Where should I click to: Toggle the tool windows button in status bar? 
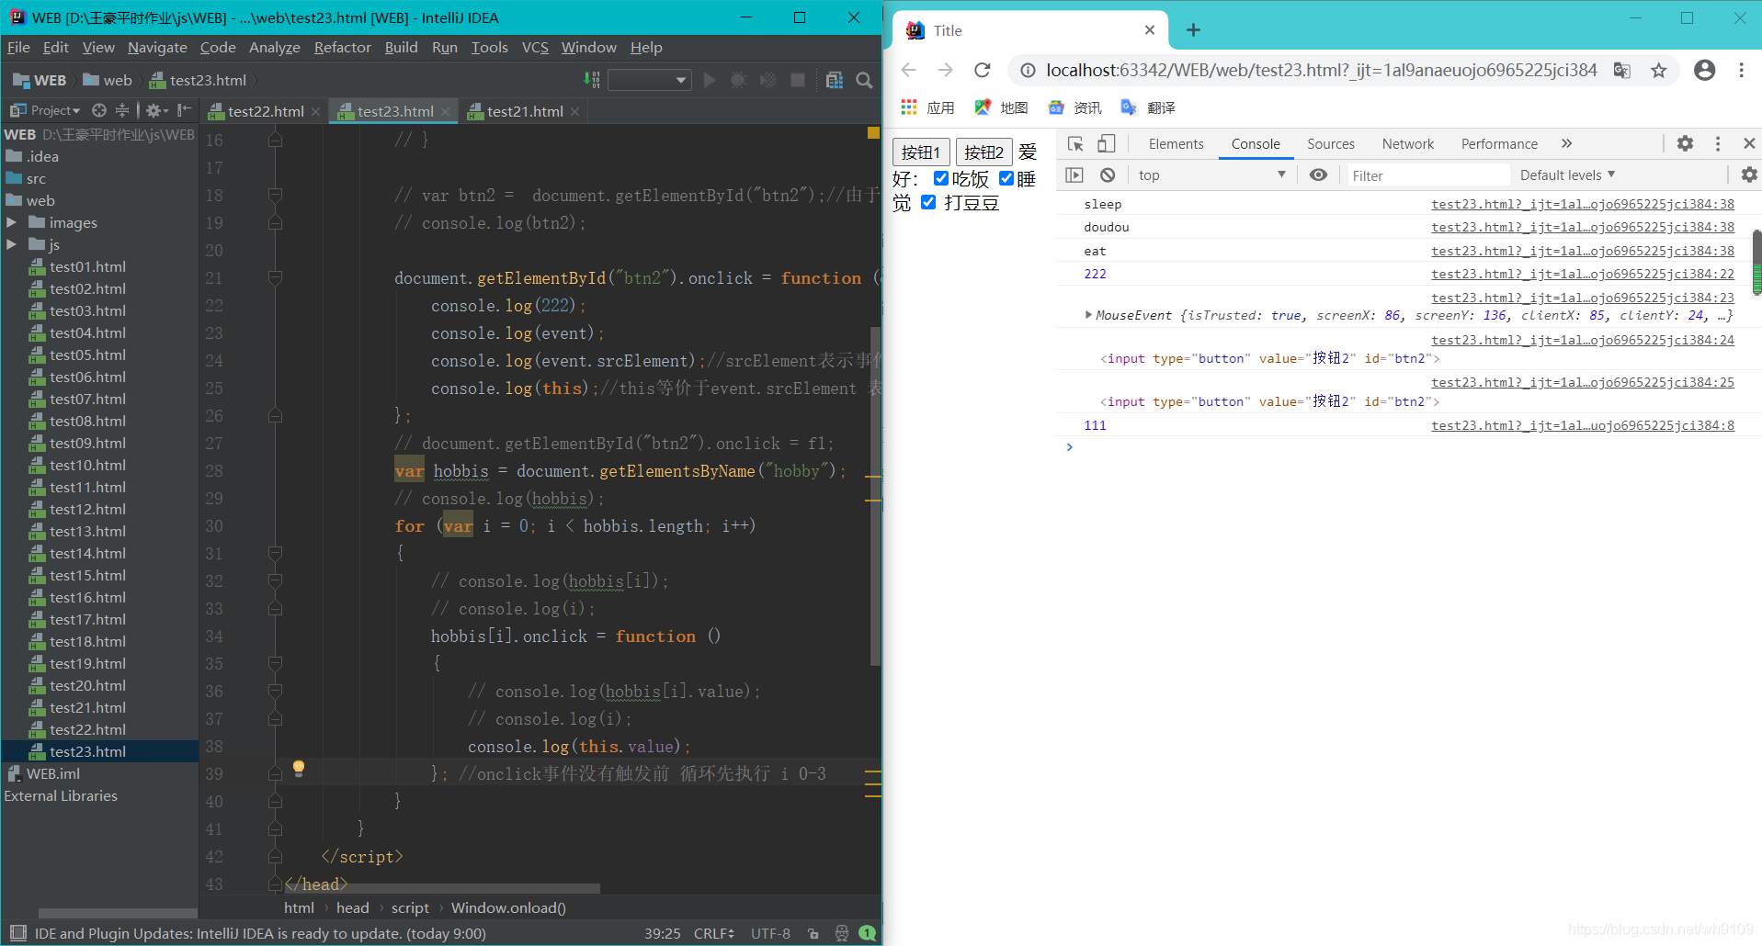tap(17, 933)
